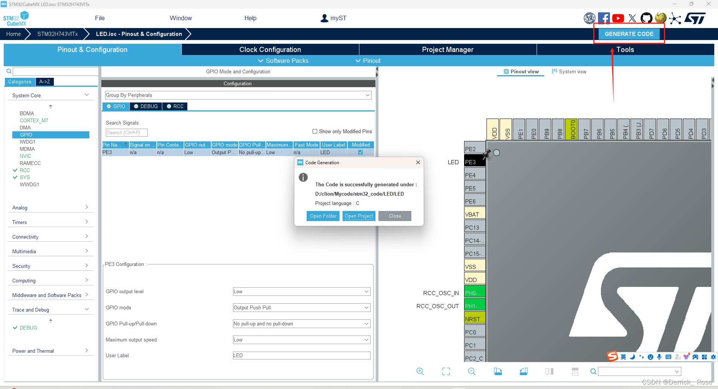Open the File menu
Image resolution: width=718 pixels, height=389 pixels.
coord(100,18)
